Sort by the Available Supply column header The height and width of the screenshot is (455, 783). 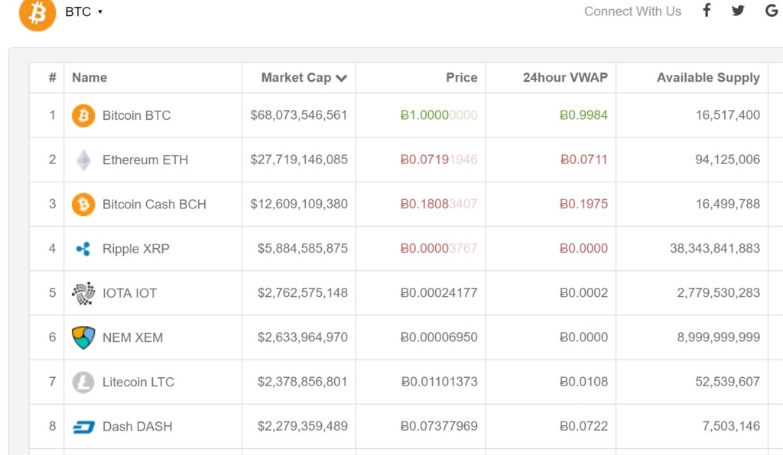[x=708, y=78]
